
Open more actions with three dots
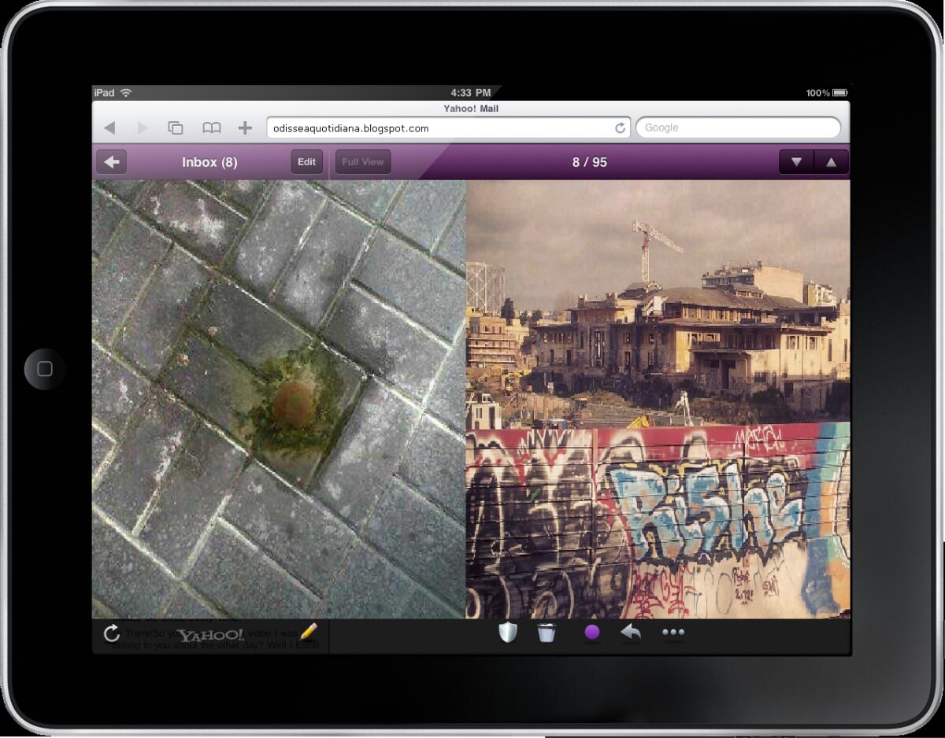(673, 633)
